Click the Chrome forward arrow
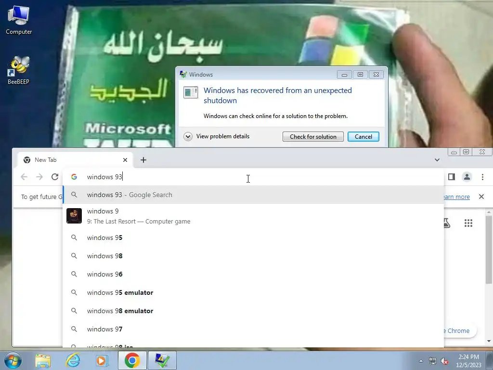This screenshot has width=493, height=370. point(39,177)
